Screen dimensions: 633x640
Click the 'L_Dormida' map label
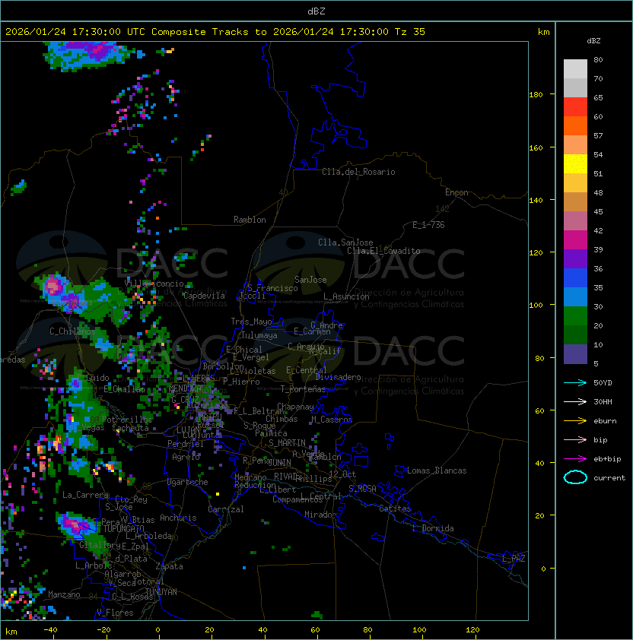[433, 528]
